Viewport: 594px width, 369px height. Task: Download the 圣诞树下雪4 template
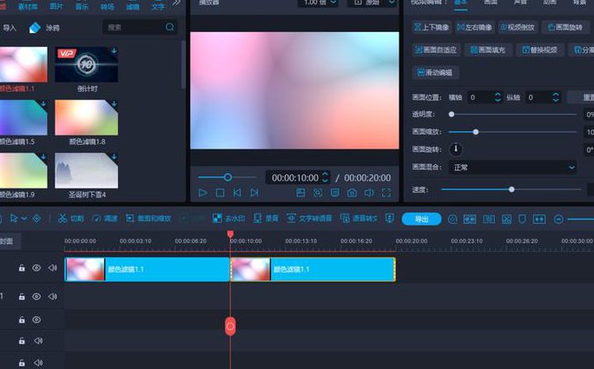click(x=114, y=157)
